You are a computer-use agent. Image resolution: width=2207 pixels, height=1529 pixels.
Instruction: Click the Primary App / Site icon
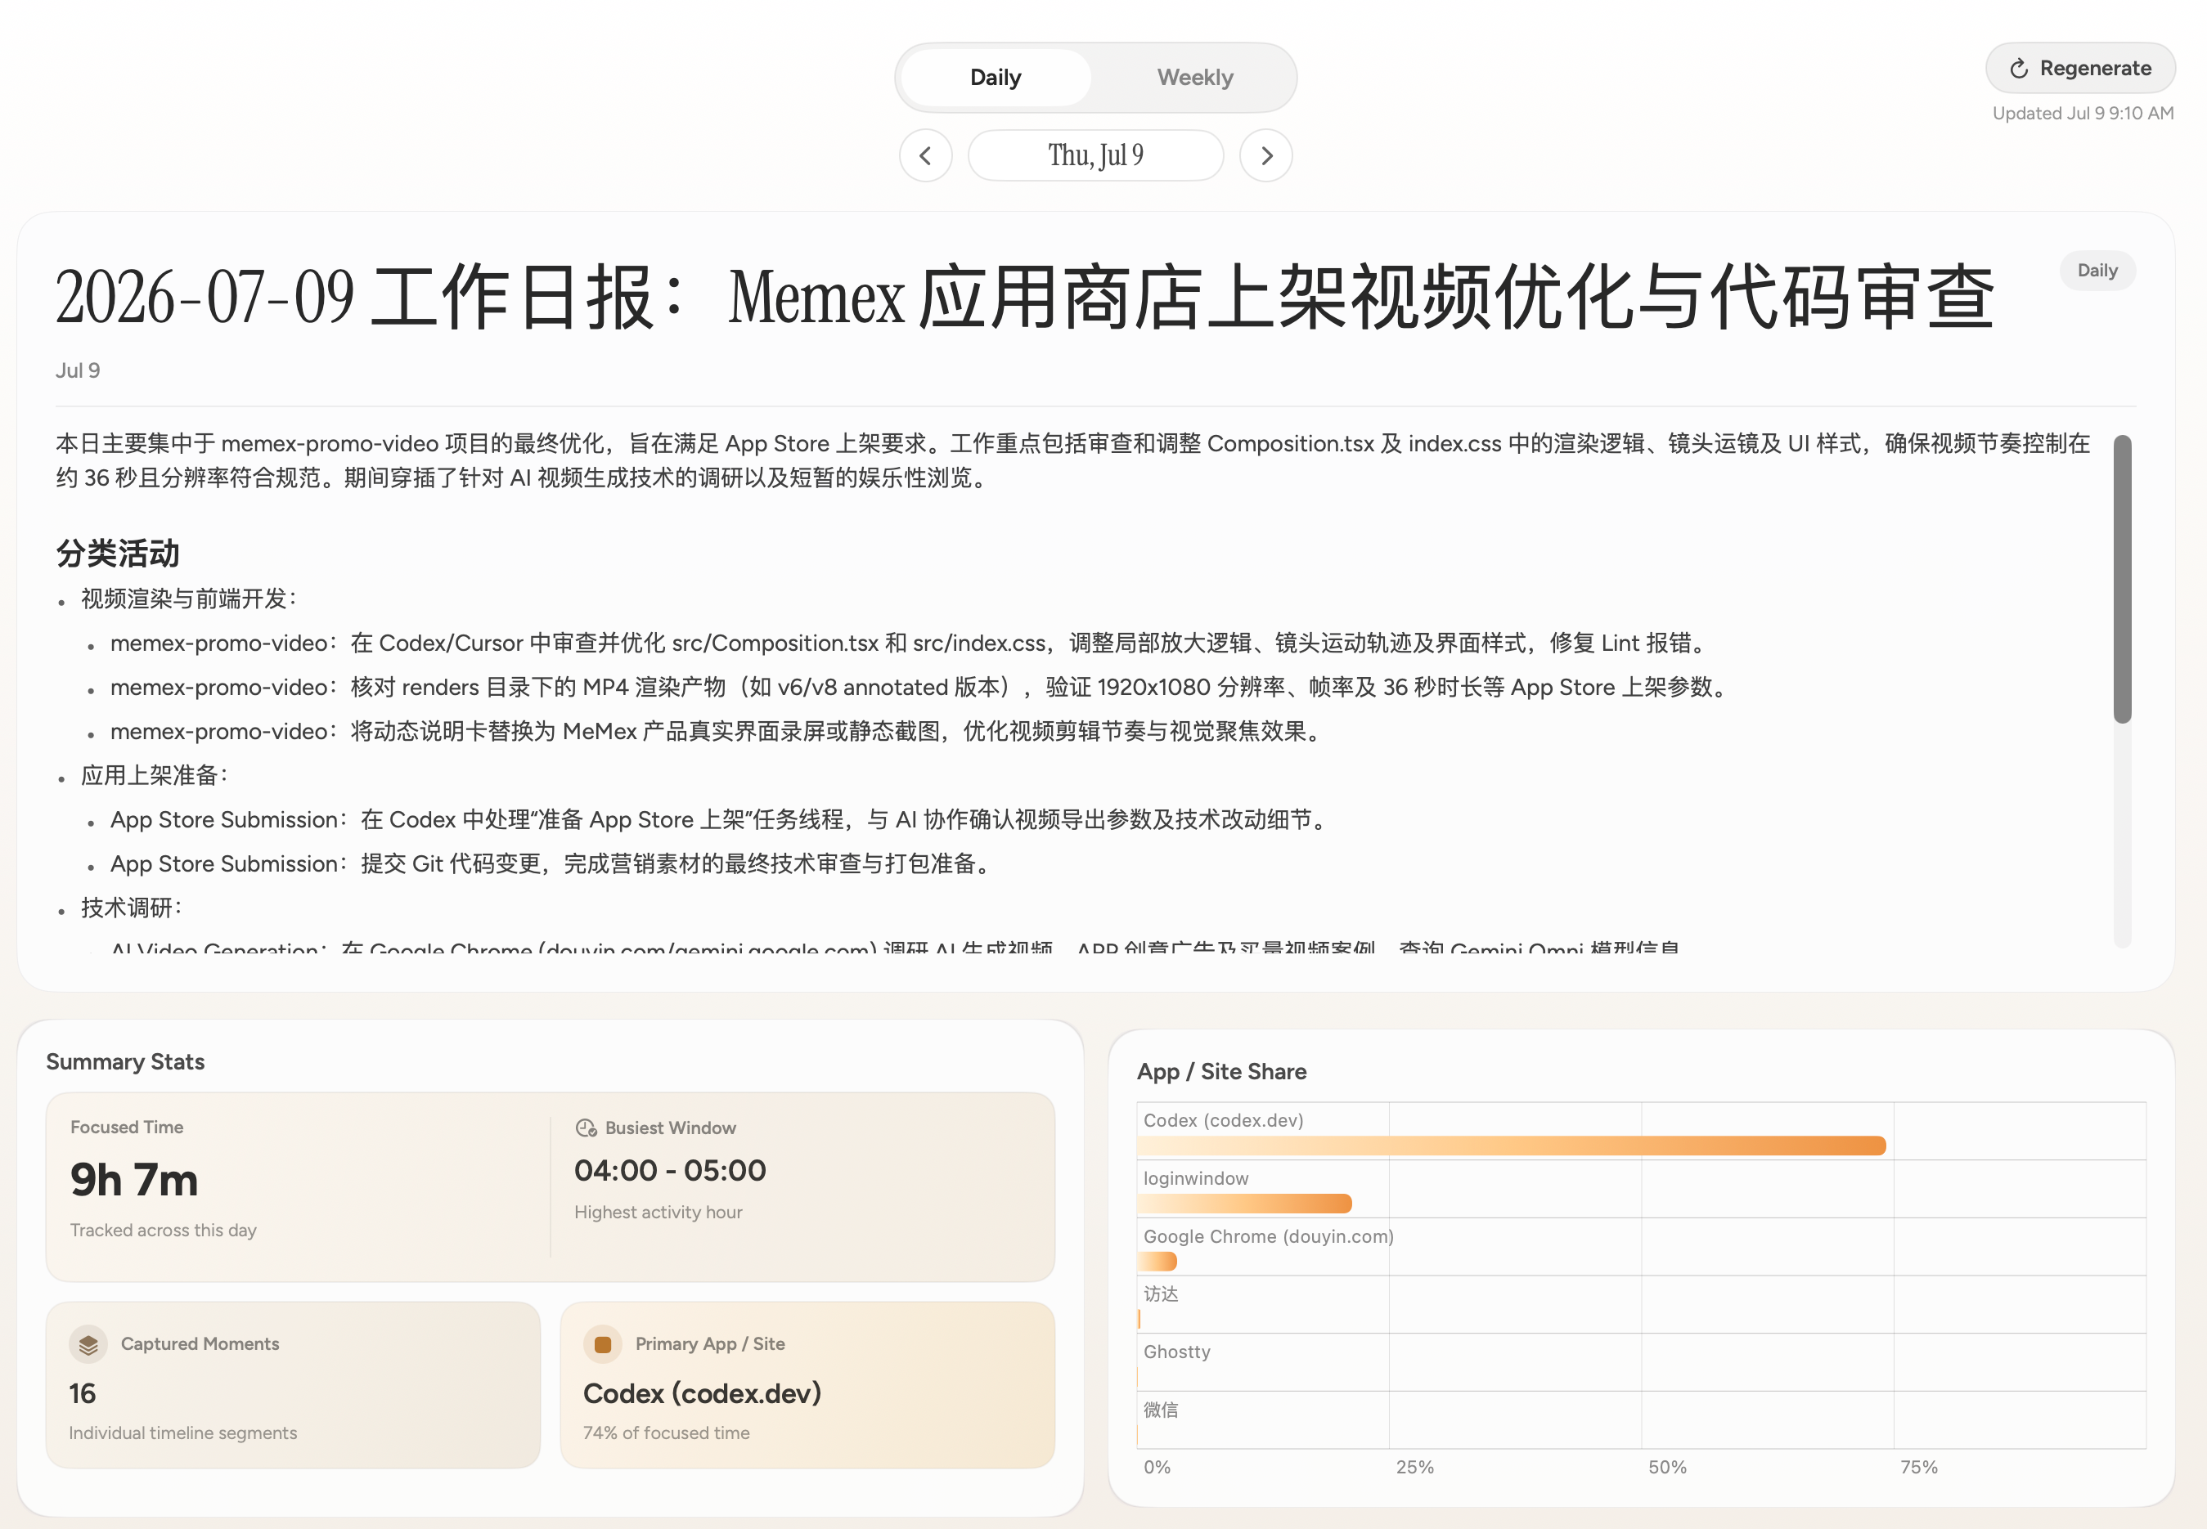pos(603,1344)
